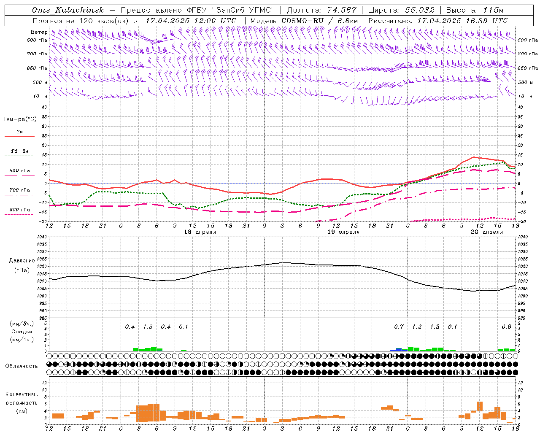The image size is (540, 432).
Task: Click the Модель COSMO-RU / 6.6км text
Action: click(304, 21)
